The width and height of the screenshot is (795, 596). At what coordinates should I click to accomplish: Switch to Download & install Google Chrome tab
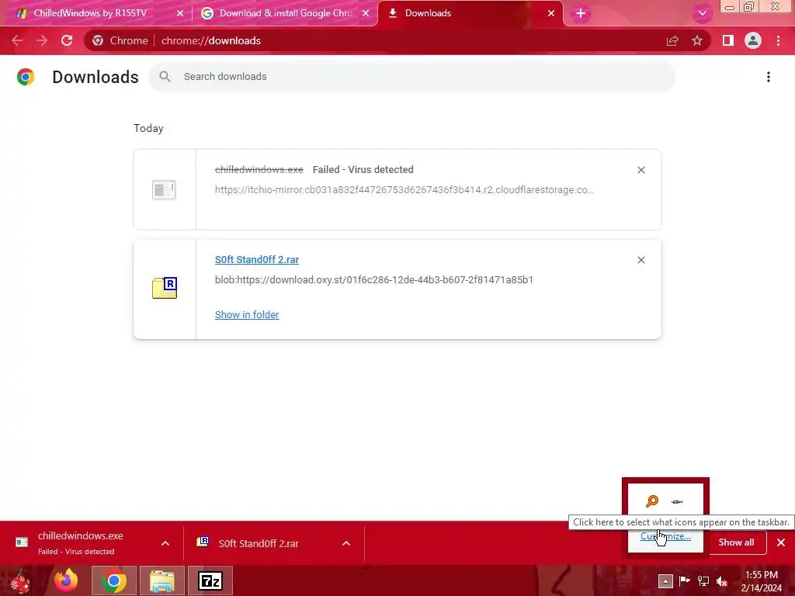pos(286,13)
